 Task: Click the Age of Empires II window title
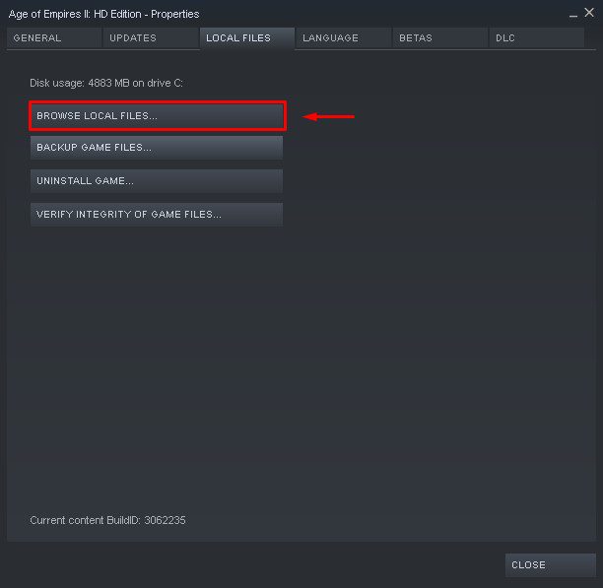[103, 14]
